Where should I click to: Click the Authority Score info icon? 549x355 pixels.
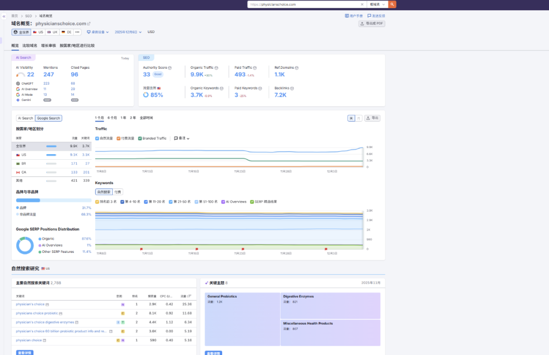click(170, 68)
